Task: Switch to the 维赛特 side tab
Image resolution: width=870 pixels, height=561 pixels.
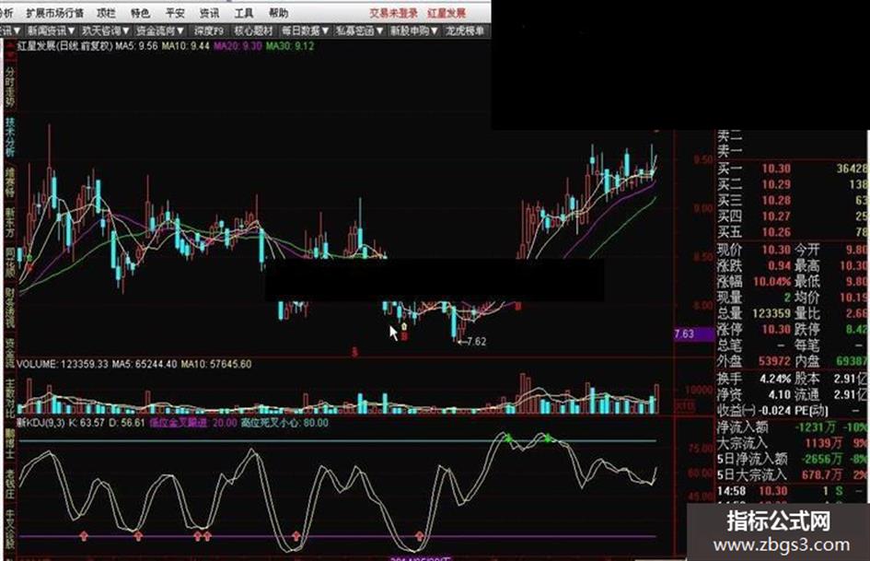Action: tap(10, 182)
